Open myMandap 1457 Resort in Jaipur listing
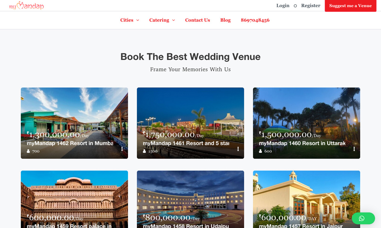The height and width of the screenshot is (228, 381). point(301,226)
